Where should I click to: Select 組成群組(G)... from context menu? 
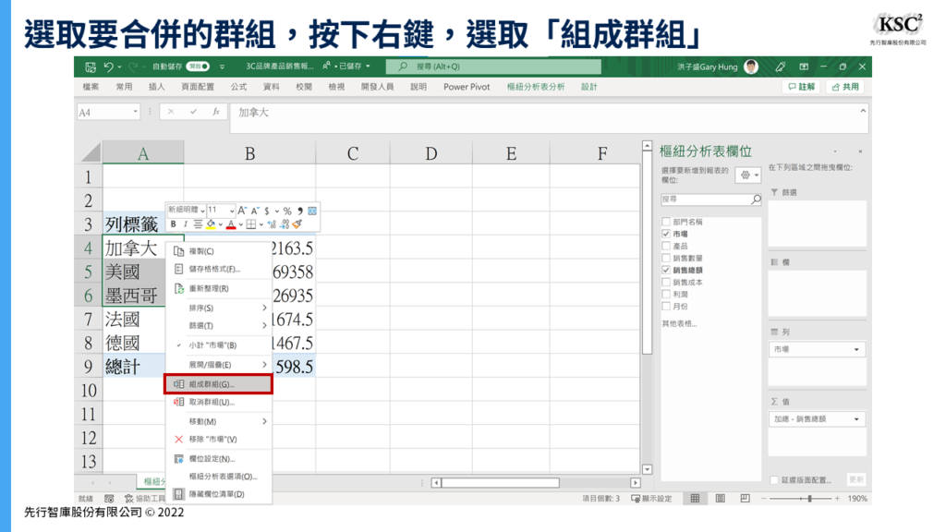click(x=218, y=384)
